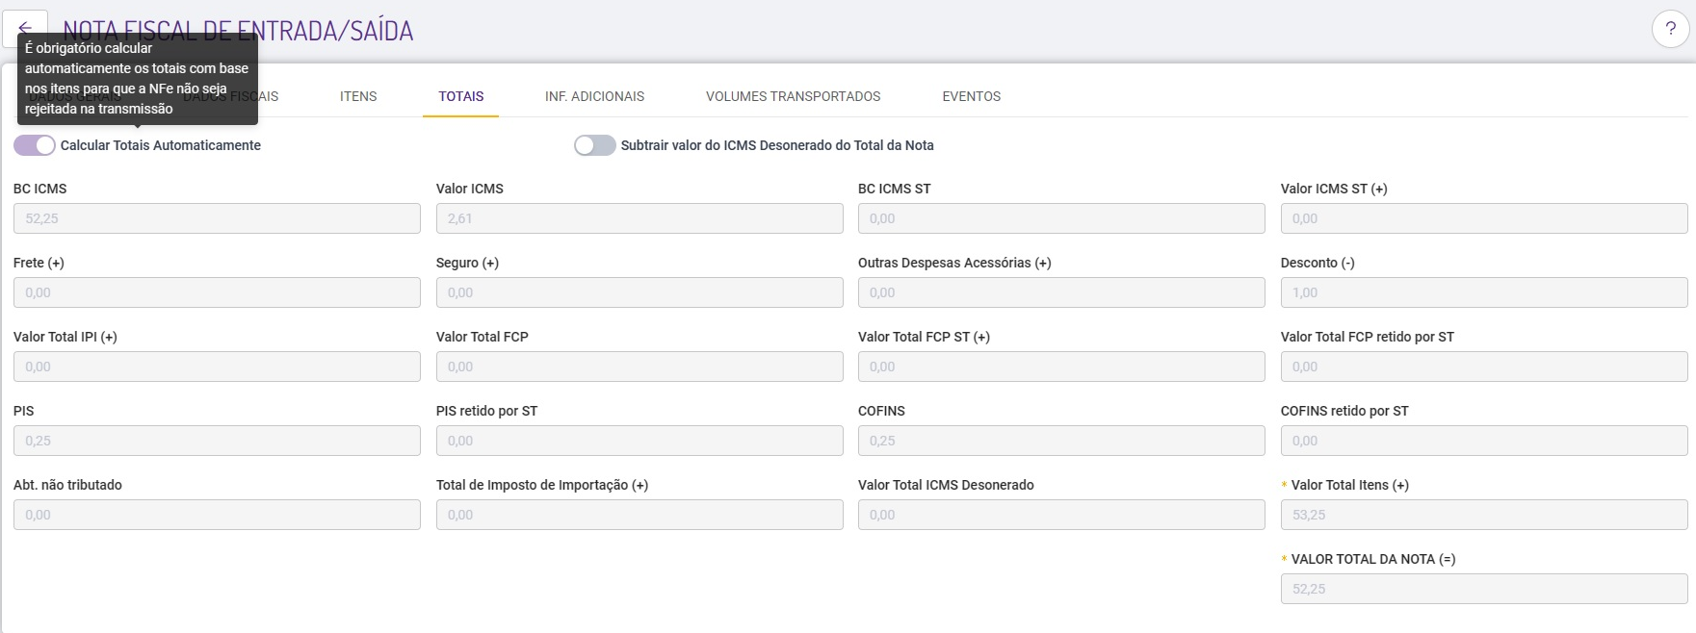Select VALOR TOTAL DA NOTA field

point(1483,589)
